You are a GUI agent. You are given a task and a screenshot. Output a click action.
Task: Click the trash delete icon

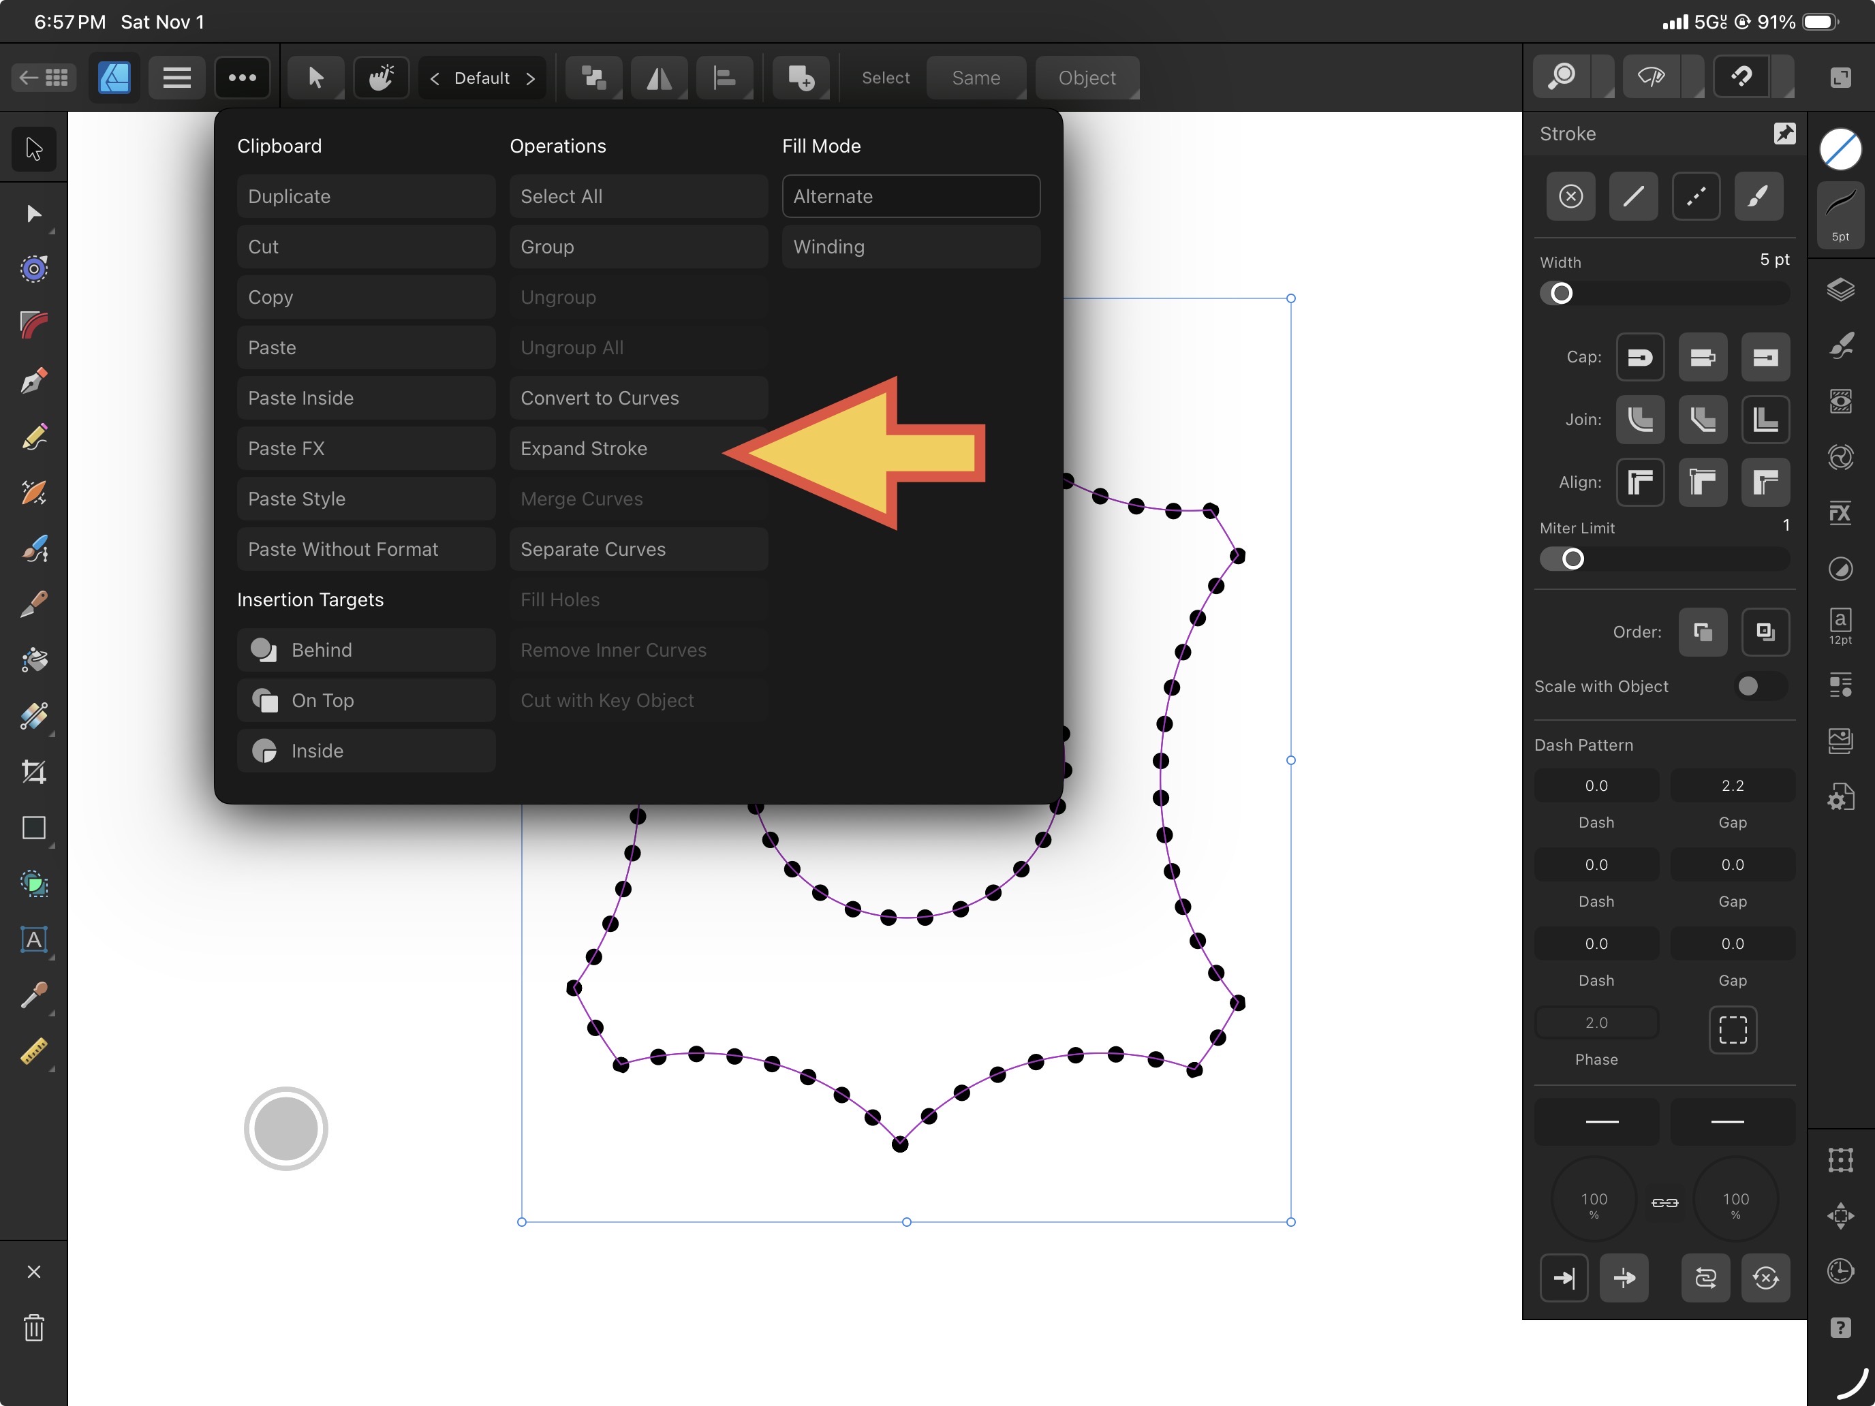pos(33,1328)
